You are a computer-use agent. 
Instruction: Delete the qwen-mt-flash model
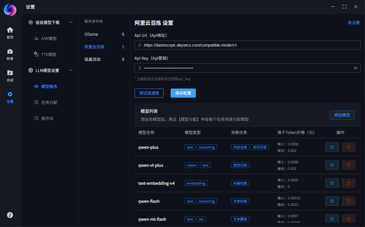[349, 219]
